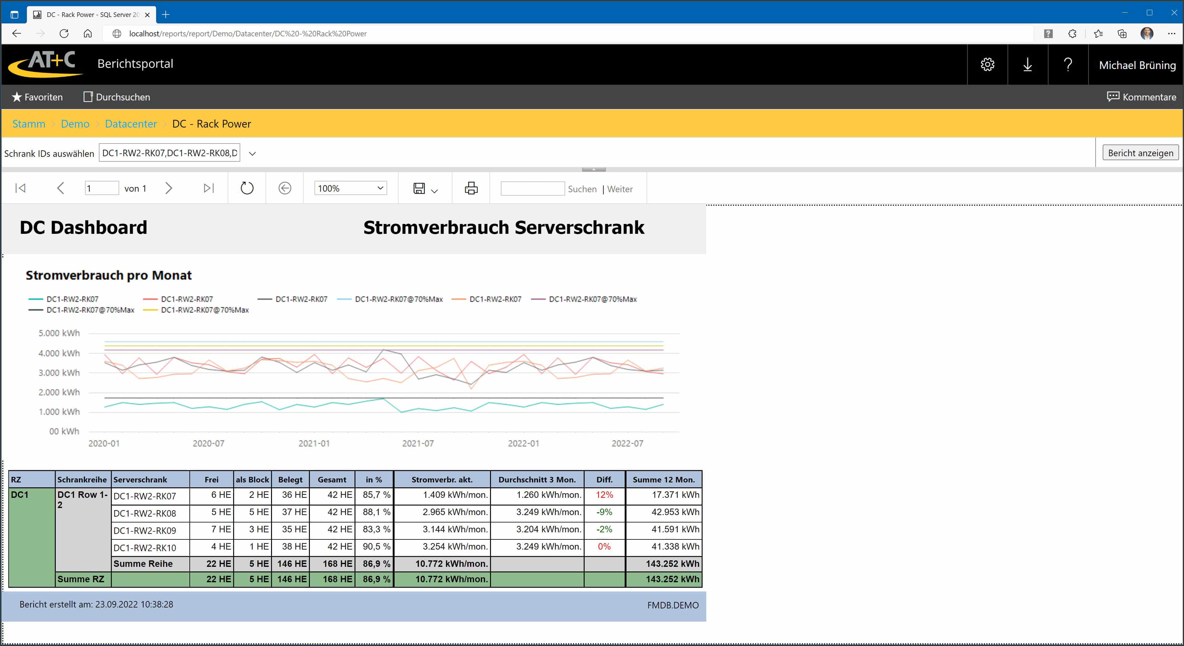Open tab actions menu icon
The height and width of the screenshot is (646, 1184).
14,15
